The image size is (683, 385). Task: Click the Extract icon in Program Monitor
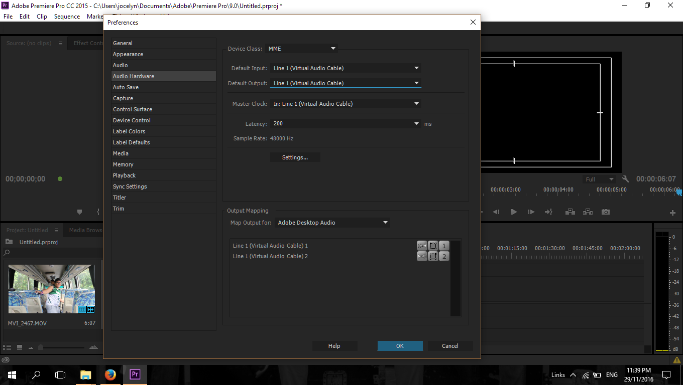(588, 212)
